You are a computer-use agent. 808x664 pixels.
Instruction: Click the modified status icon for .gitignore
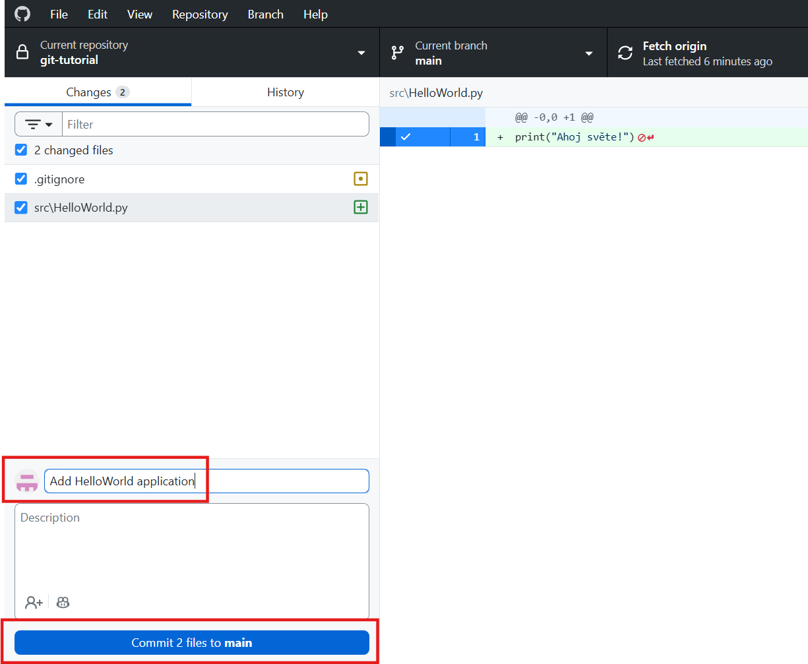tap(360, 179)
